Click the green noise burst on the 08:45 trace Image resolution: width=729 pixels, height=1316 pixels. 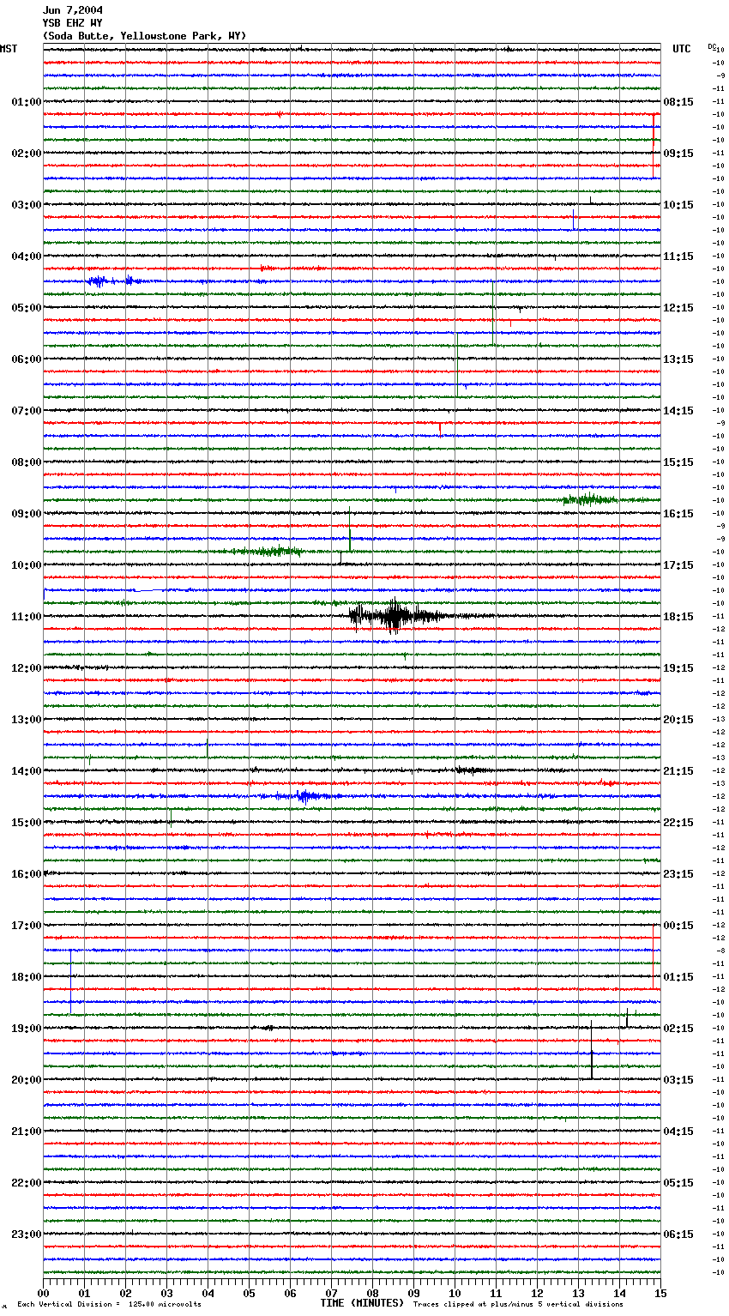(x=589, y=499)
